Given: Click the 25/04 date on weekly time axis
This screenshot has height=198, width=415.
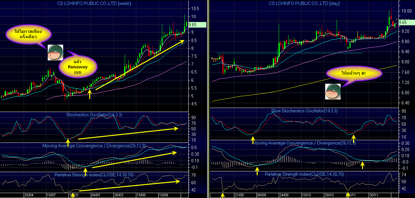Looking at the screenshot, I should tap(29, 195).
